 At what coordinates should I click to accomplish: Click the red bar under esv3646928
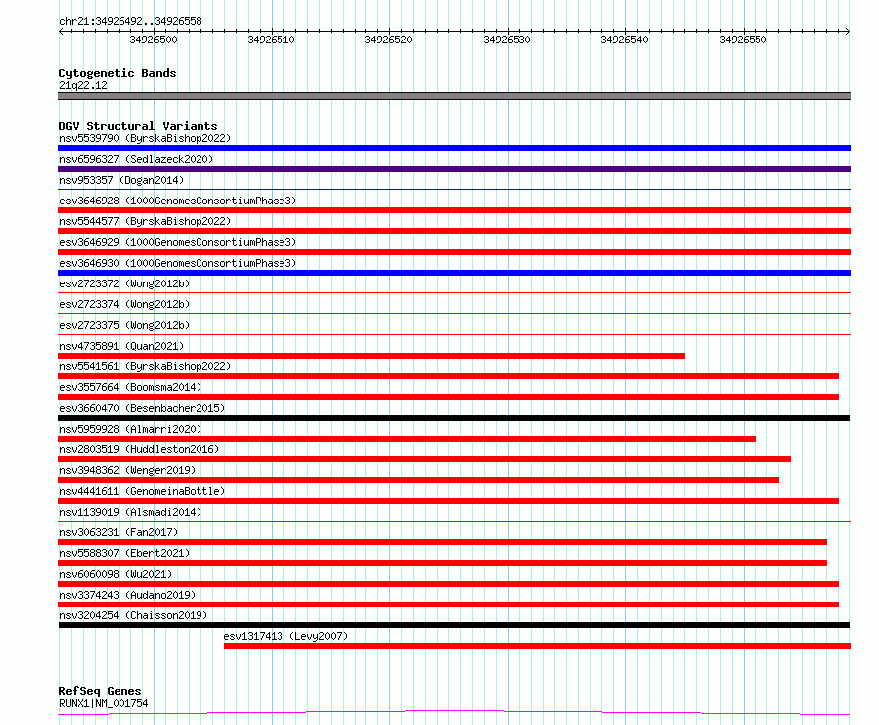[454, 210]
